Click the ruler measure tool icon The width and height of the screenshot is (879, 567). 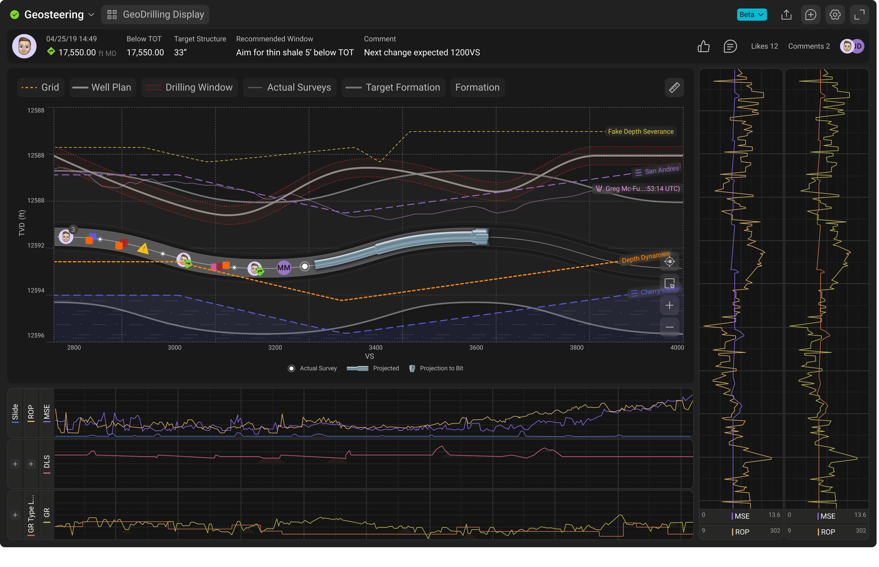coord(674,88)
